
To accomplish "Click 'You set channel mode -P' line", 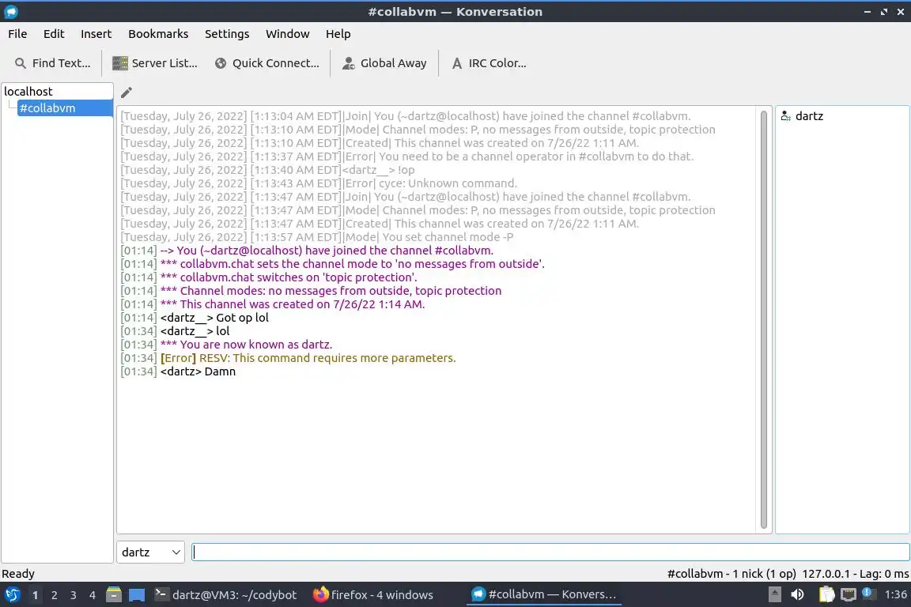I will tap(316, 237).
